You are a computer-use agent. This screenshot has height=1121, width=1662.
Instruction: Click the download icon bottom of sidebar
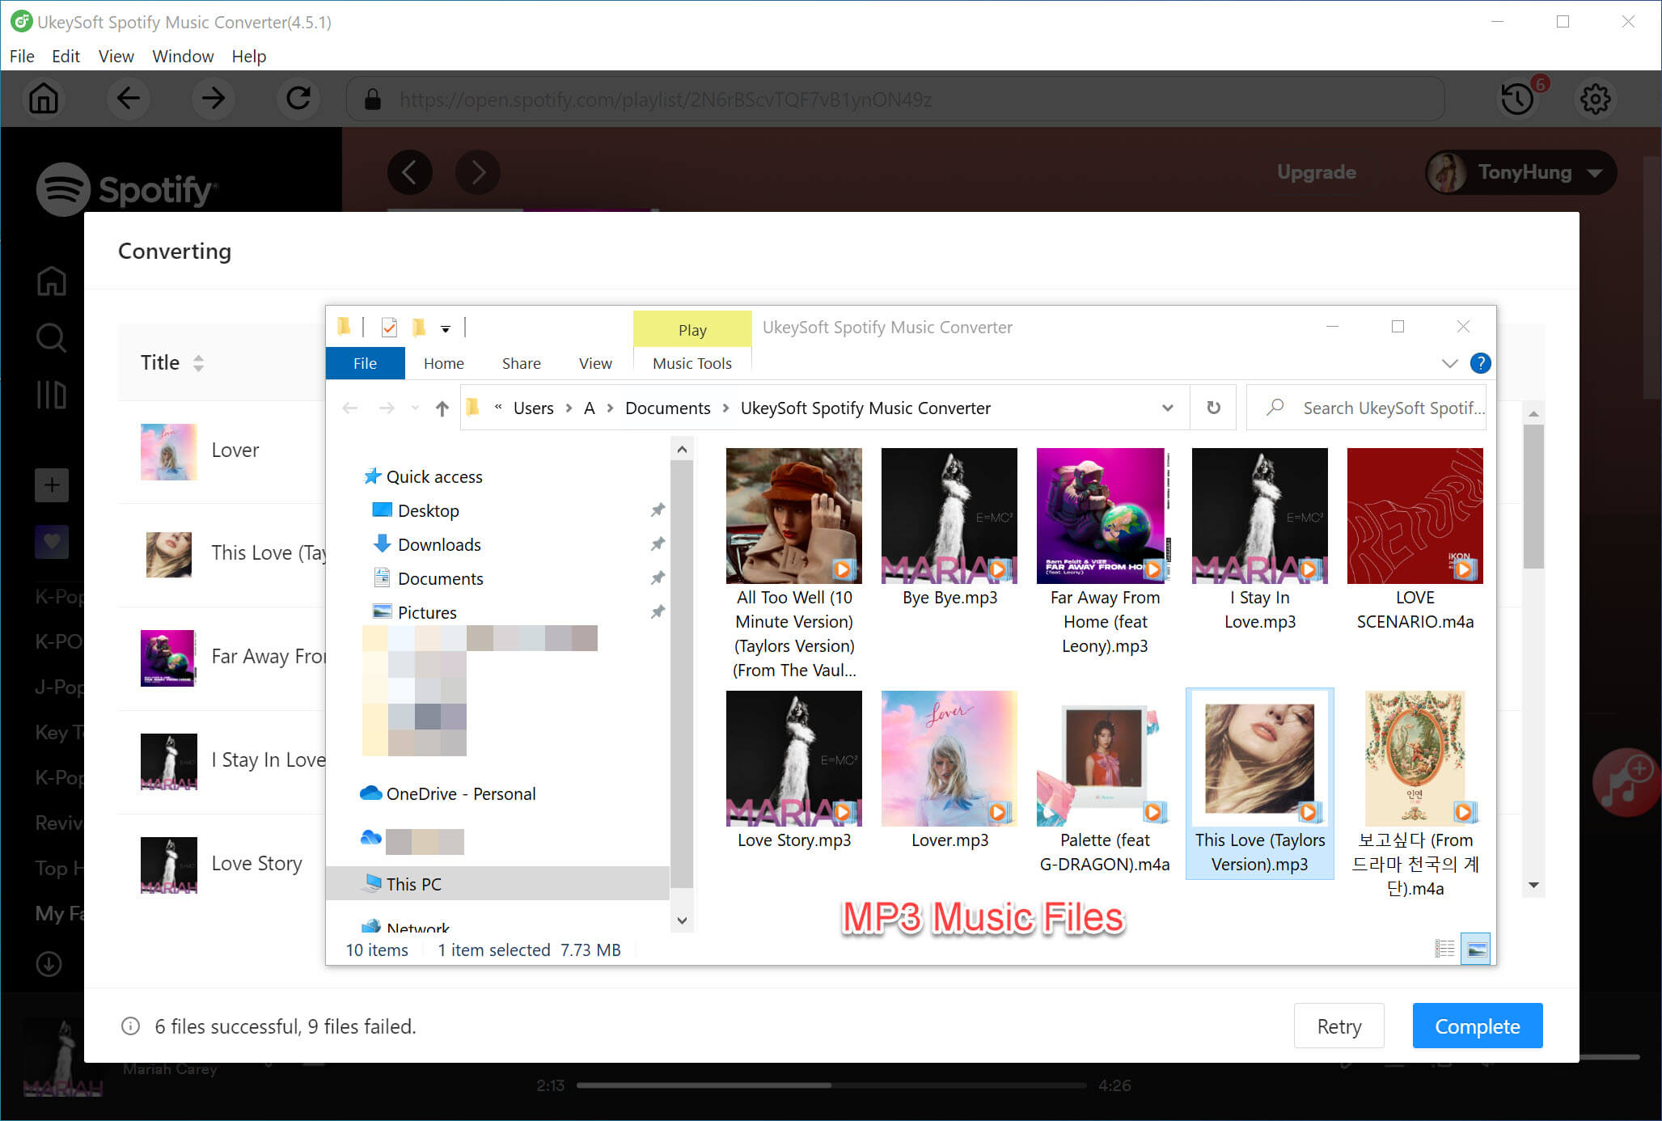coord(48,962)
